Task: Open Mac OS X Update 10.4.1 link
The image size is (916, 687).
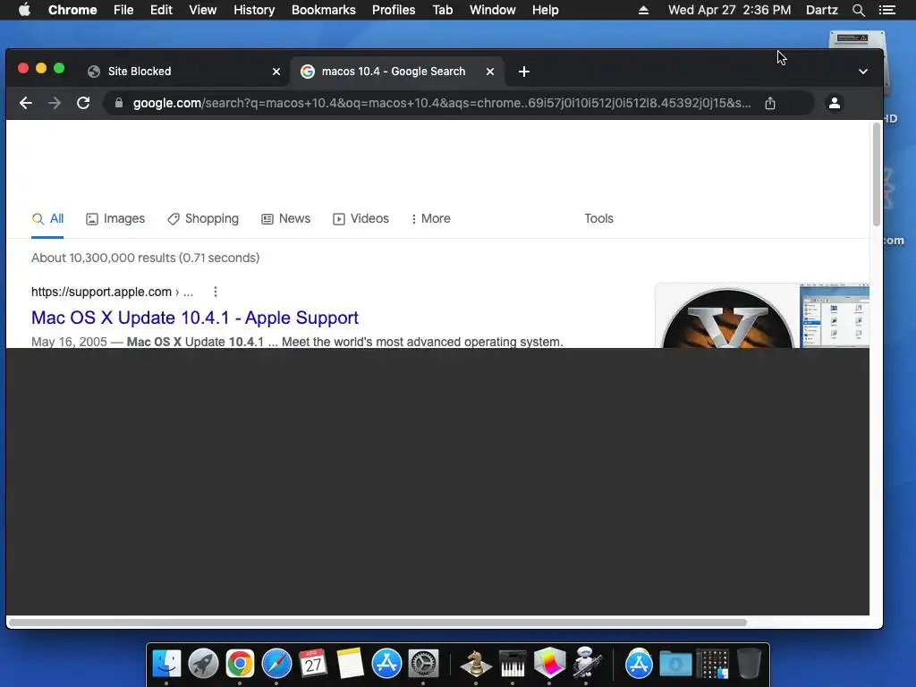Action: (x=194, y=318)
